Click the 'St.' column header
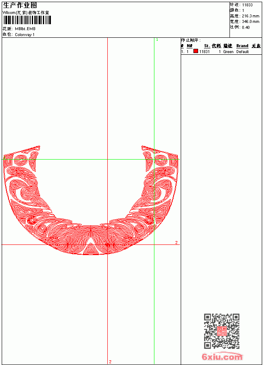This screenshot has height=365, width=263. click(207, 46)
